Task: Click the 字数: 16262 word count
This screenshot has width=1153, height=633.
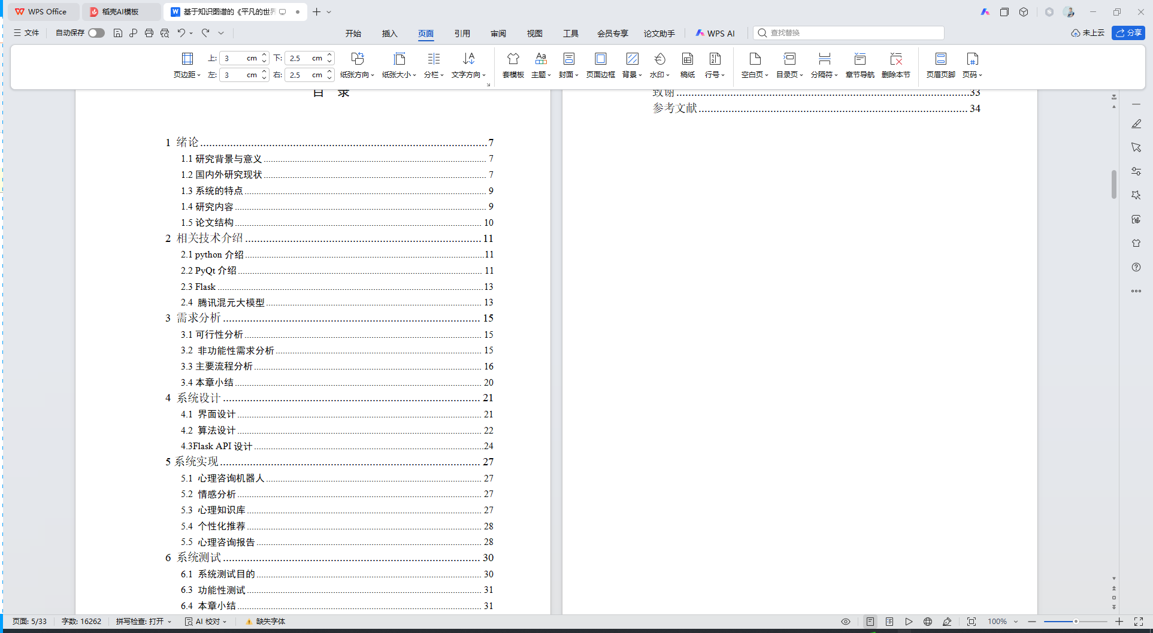Action: 81,622
